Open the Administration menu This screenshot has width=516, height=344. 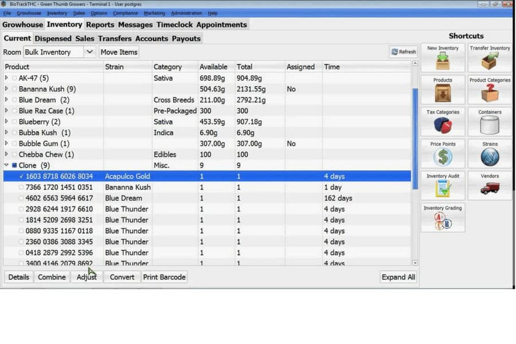(x=186, y=13)
